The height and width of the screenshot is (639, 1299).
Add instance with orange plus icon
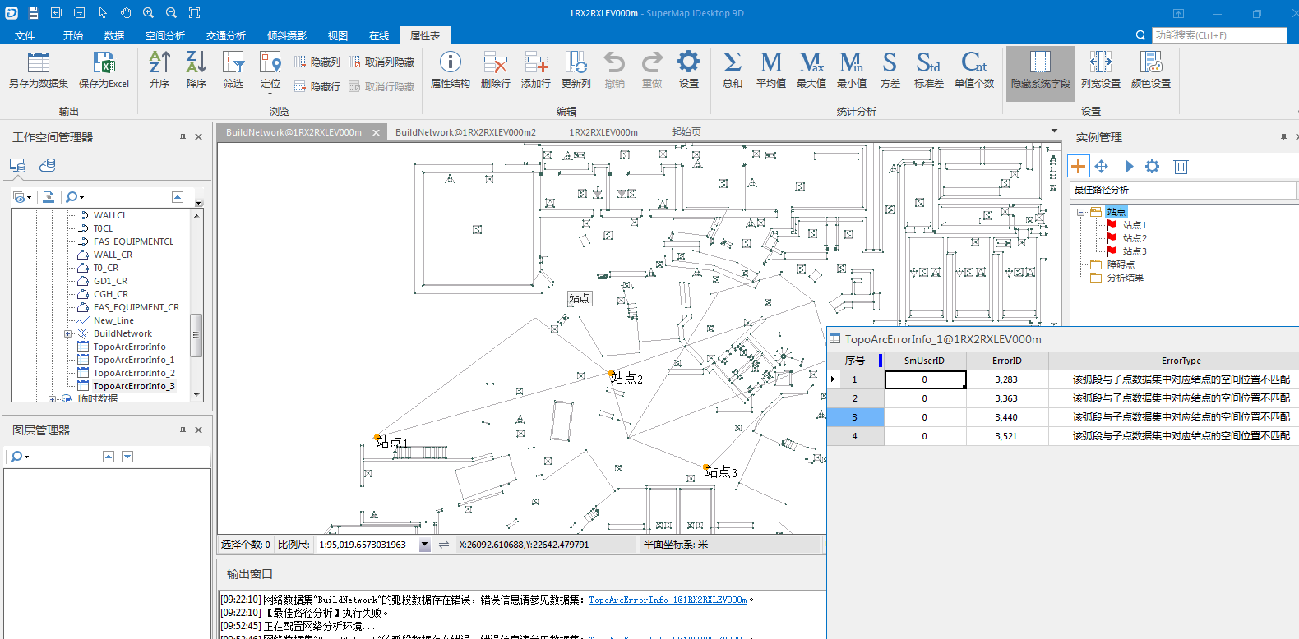coord(1078,166)
